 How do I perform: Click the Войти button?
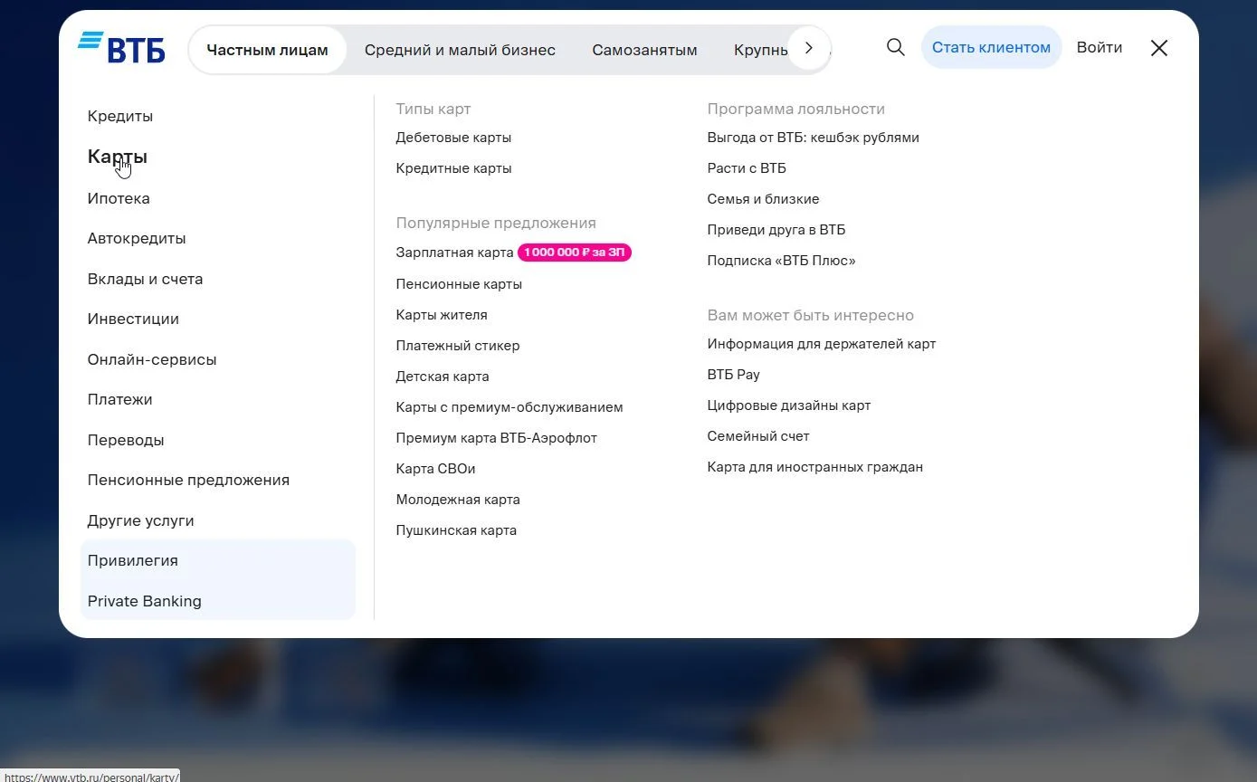tap(1099, 47)
